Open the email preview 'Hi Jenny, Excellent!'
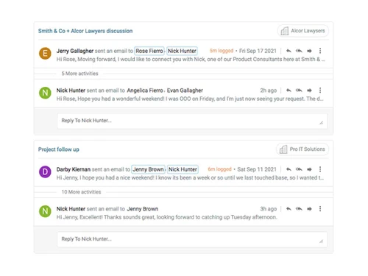Image resolution: width=368 pixels, height=276 pixels. pyautogui.click(x=167, y=217)
